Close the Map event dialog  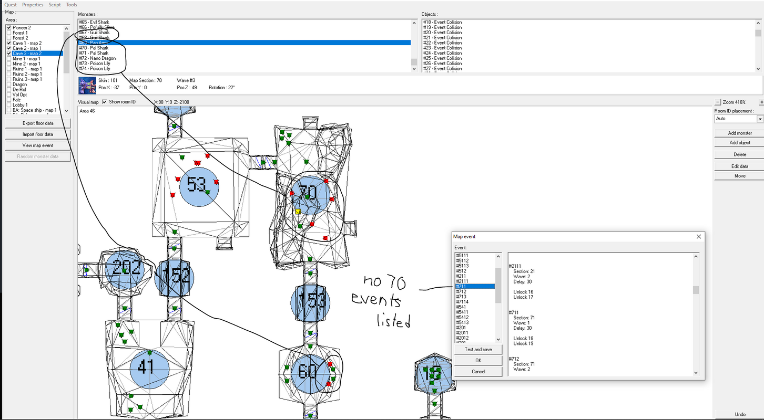(699, 237)
